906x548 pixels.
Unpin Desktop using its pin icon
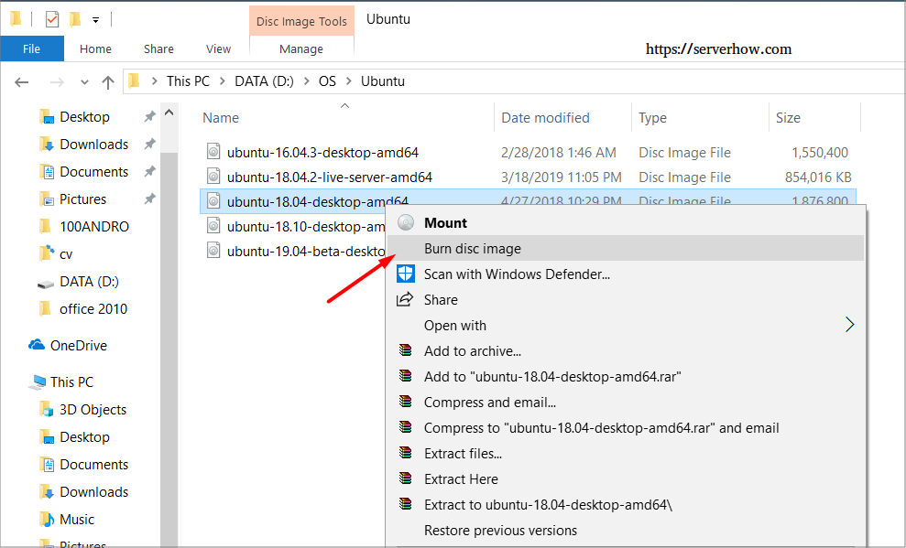tap(149, 116)
